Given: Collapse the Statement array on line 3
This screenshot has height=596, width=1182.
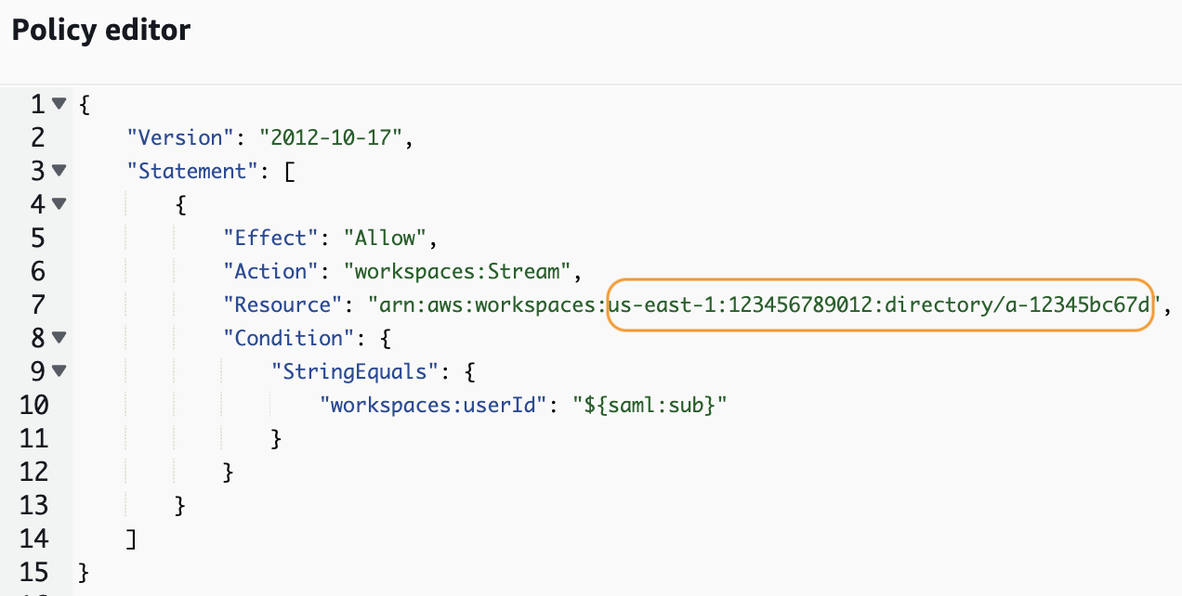Looking at the screenshot, I should (59, 171).
